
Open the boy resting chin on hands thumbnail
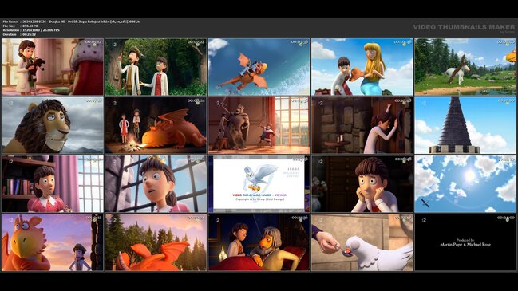(x=362, y=184)
